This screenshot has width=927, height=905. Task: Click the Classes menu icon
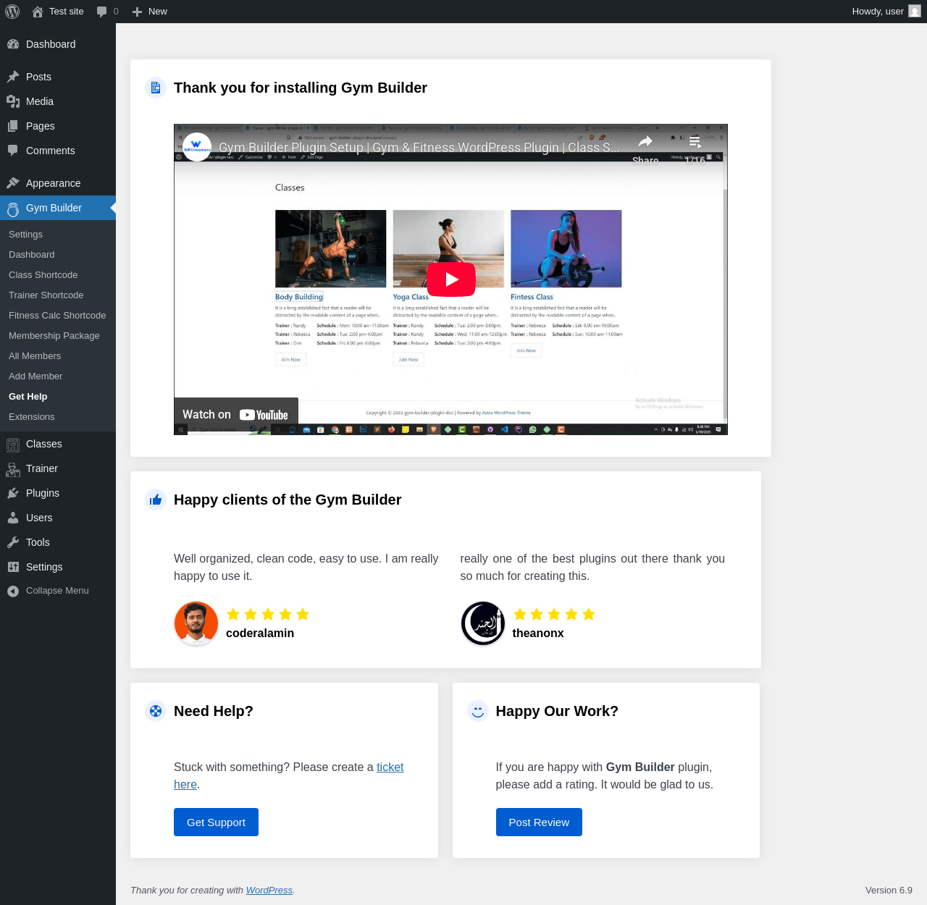[x=13, y=445]
